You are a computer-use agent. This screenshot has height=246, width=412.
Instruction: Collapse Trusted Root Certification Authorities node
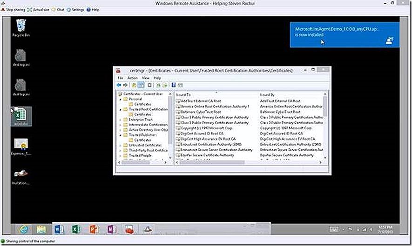pyautogui.click(x=121, y=109)
